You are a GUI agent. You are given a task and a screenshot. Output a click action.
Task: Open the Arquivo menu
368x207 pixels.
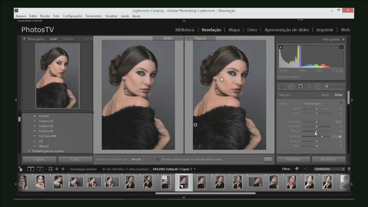[x=21, y=16]
